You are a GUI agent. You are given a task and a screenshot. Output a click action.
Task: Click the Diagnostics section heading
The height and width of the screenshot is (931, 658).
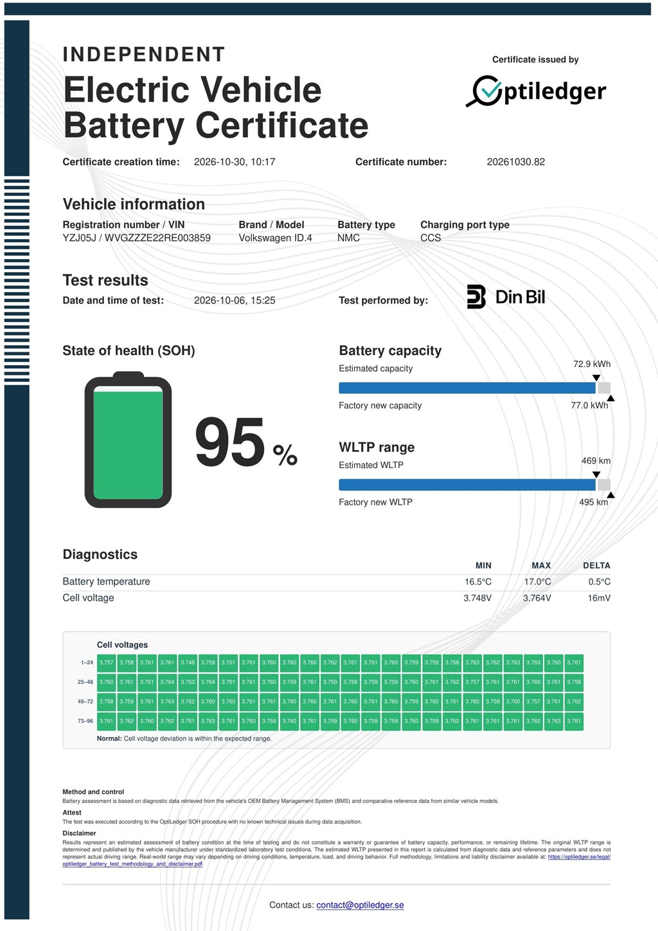pyautogui.click(x=100, y=554)
